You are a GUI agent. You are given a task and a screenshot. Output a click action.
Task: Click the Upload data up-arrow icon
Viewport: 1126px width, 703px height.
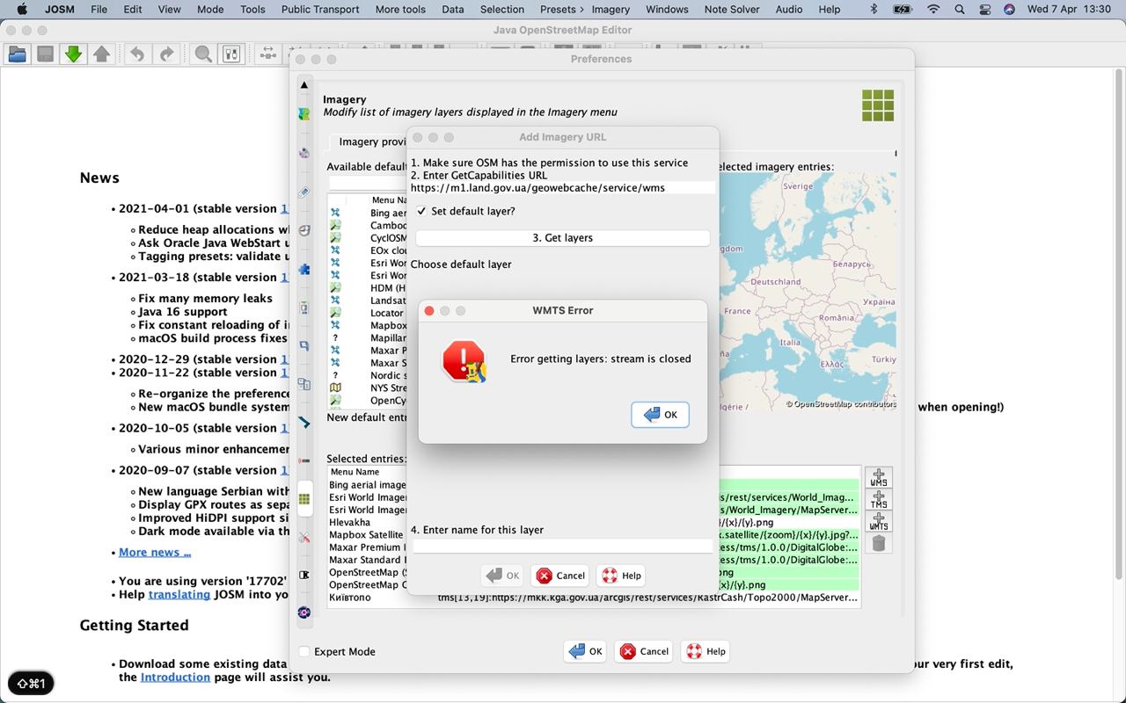pyautogui.click(x=102, y=54)
